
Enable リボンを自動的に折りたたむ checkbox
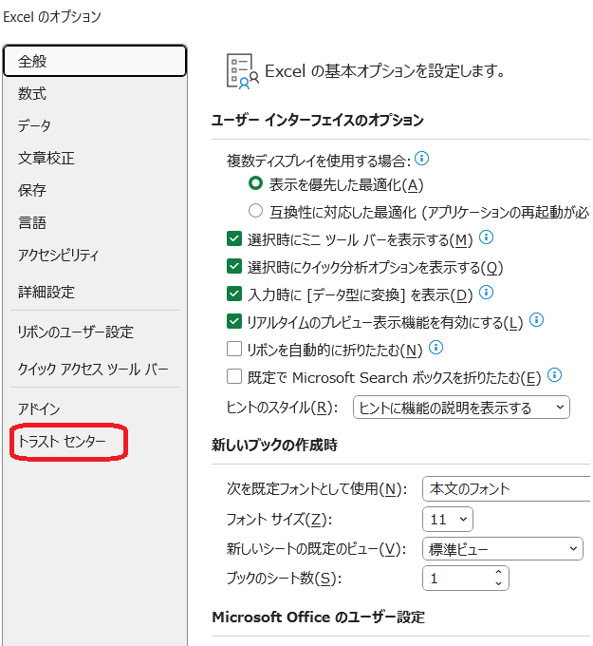tap(234, 349)
